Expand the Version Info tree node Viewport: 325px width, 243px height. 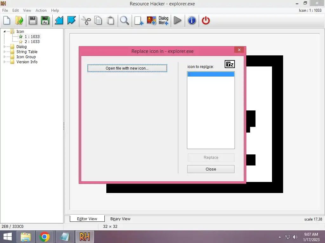coord(4,62)
